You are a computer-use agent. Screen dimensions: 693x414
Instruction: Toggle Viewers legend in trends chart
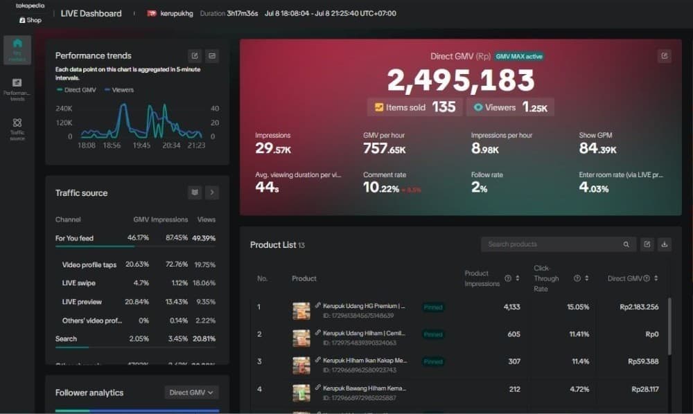pos(119,90)
